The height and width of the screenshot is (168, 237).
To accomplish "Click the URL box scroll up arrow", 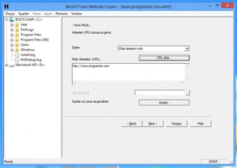I will pos(187,66).
